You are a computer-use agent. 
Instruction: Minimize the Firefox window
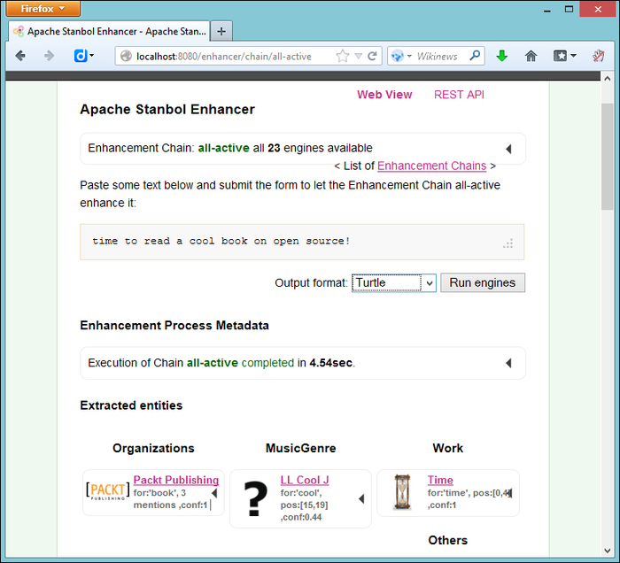(x=546, y=10)
